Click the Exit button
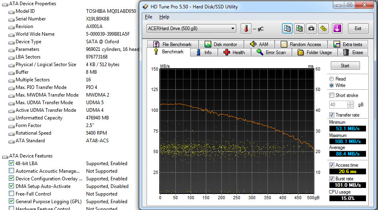 tap(358, 28)
